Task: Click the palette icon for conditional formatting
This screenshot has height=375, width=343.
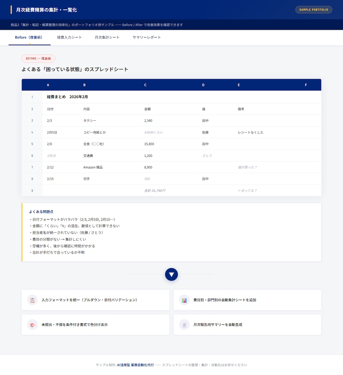Action: 32,325
